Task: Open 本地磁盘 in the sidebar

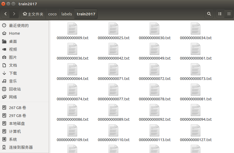Action: coord(24,123)
